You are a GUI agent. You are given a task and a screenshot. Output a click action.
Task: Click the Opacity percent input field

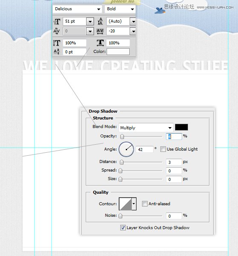coord(174,137)
